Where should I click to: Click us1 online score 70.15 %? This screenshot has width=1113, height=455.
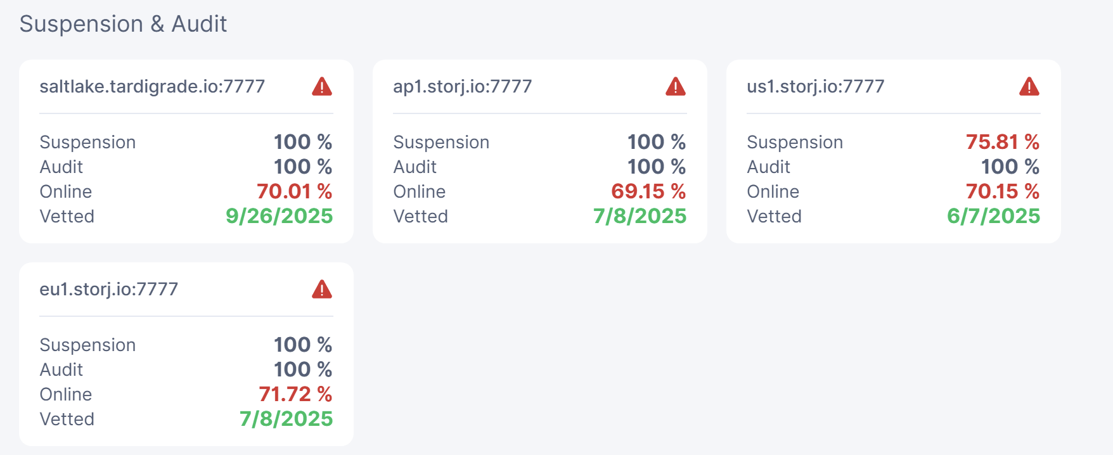point(1002,191)
